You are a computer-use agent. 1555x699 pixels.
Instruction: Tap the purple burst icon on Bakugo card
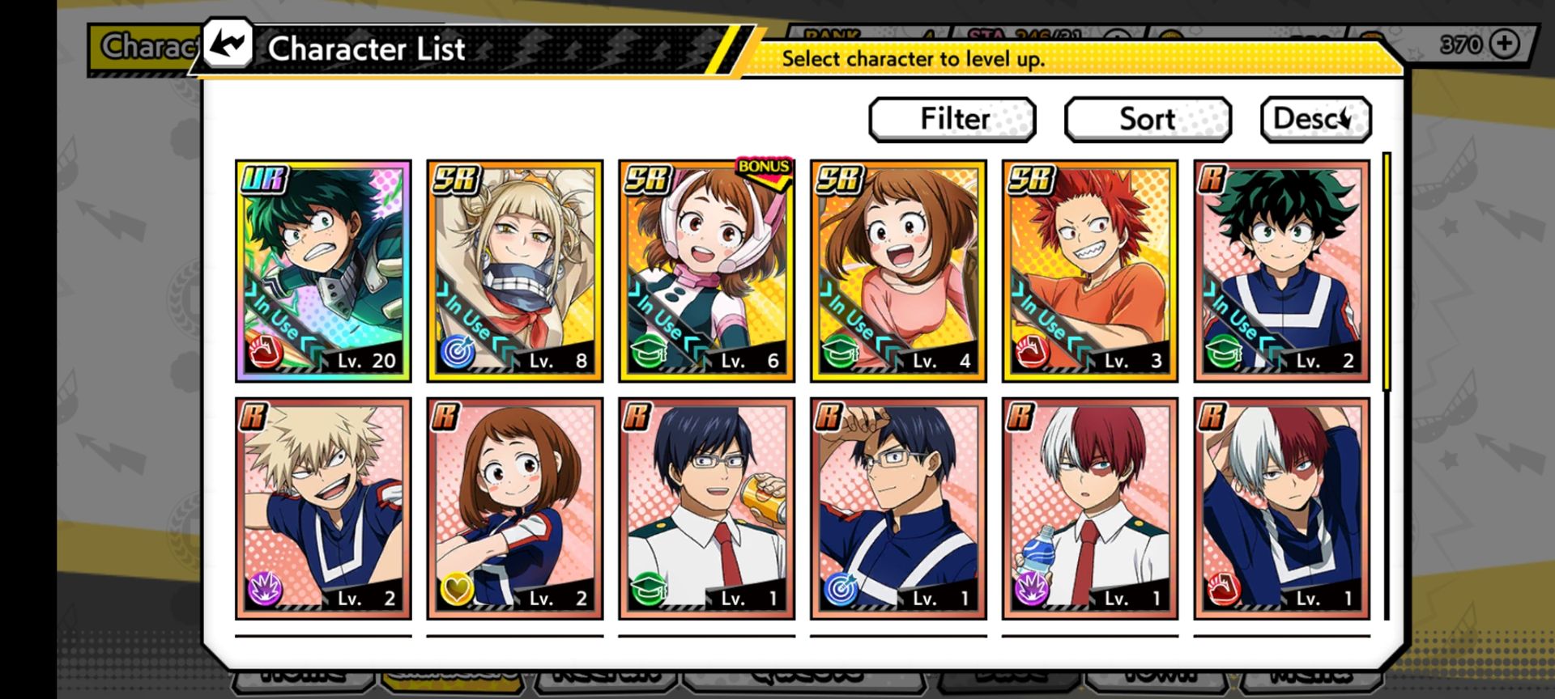pos(265,589)
